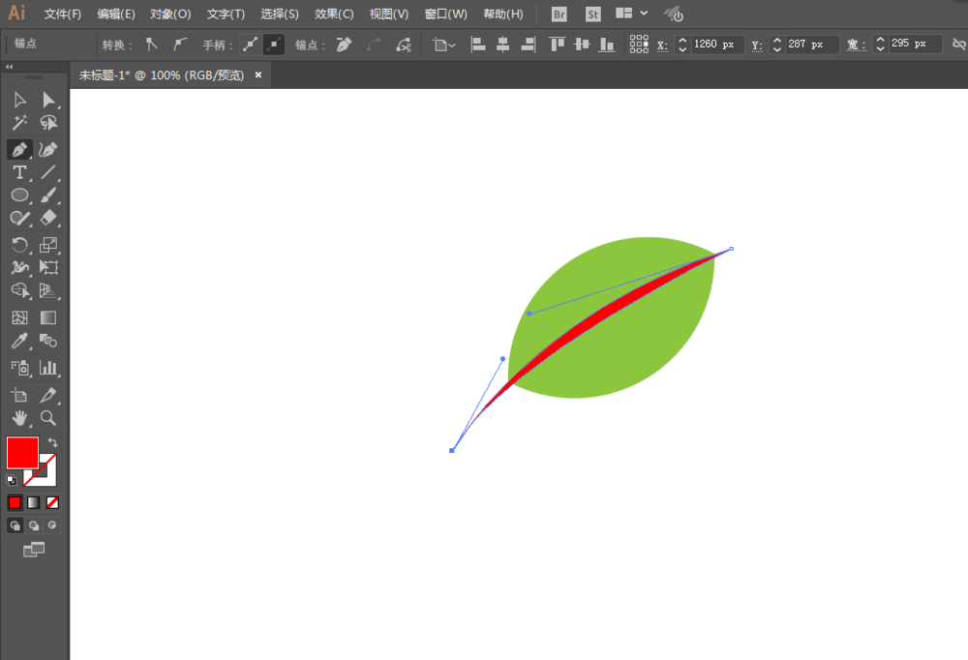
Task: Select the Slice tool
Action: coord(48,395)
